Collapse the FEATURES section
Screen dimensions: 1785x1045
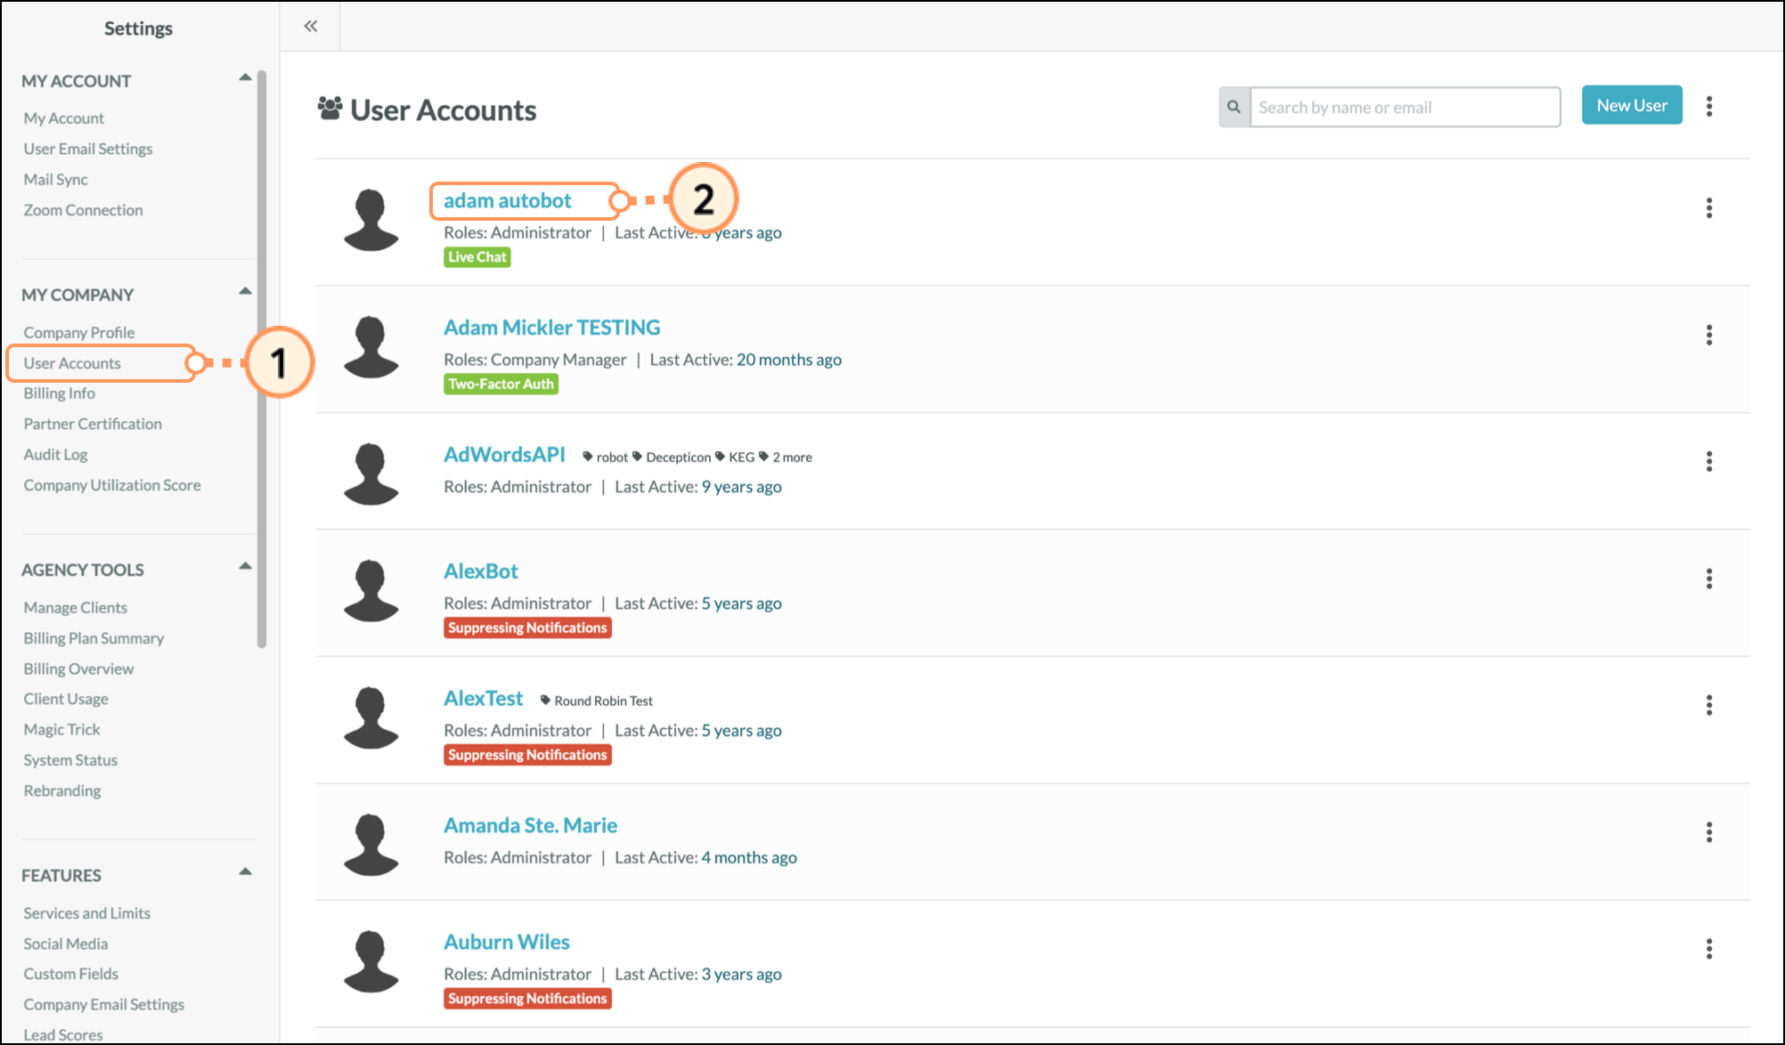click(x=245, y=871)
